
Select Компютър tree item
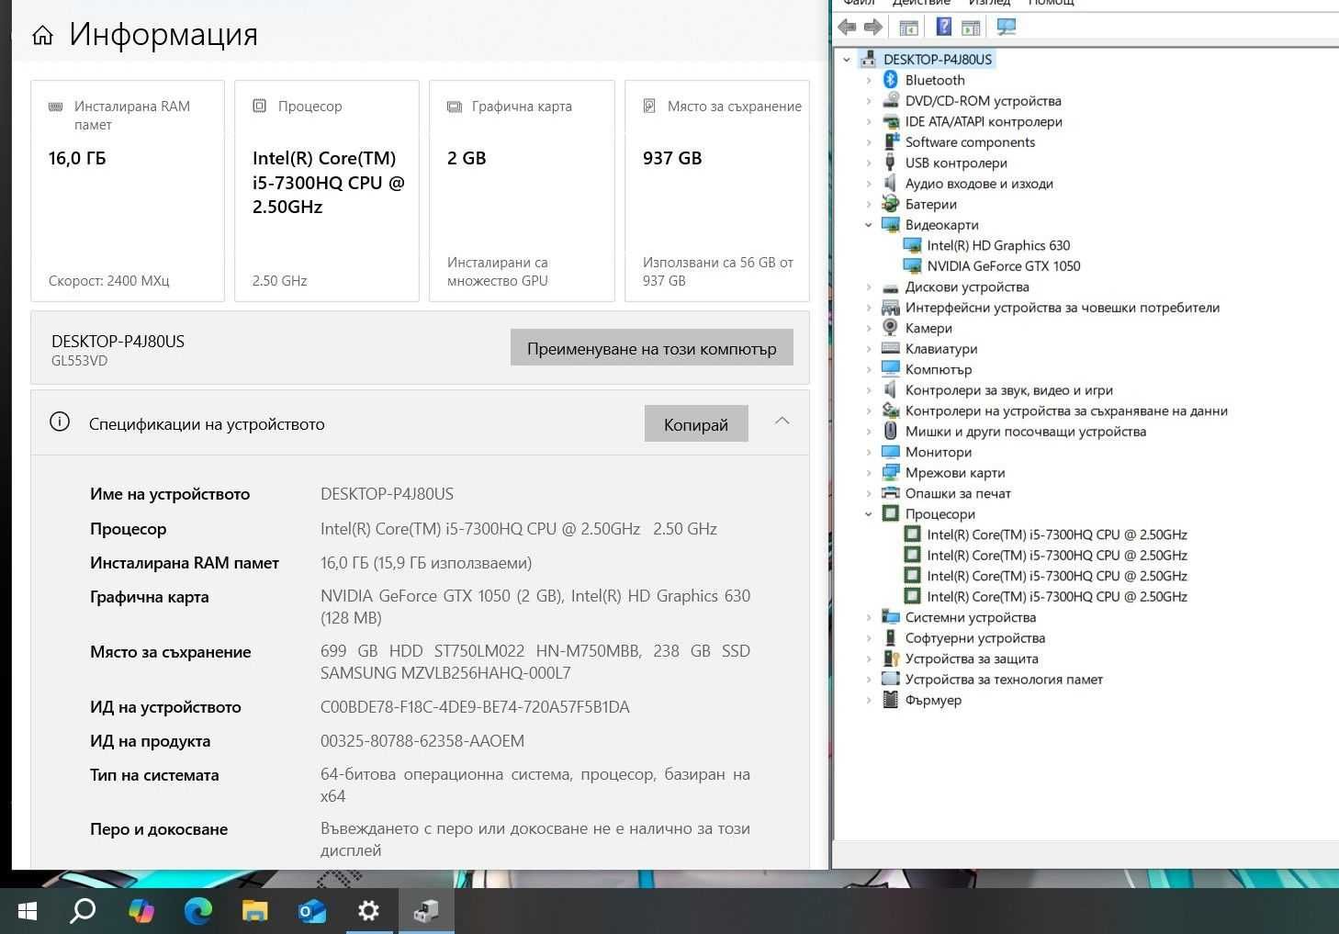coord(939,369)
